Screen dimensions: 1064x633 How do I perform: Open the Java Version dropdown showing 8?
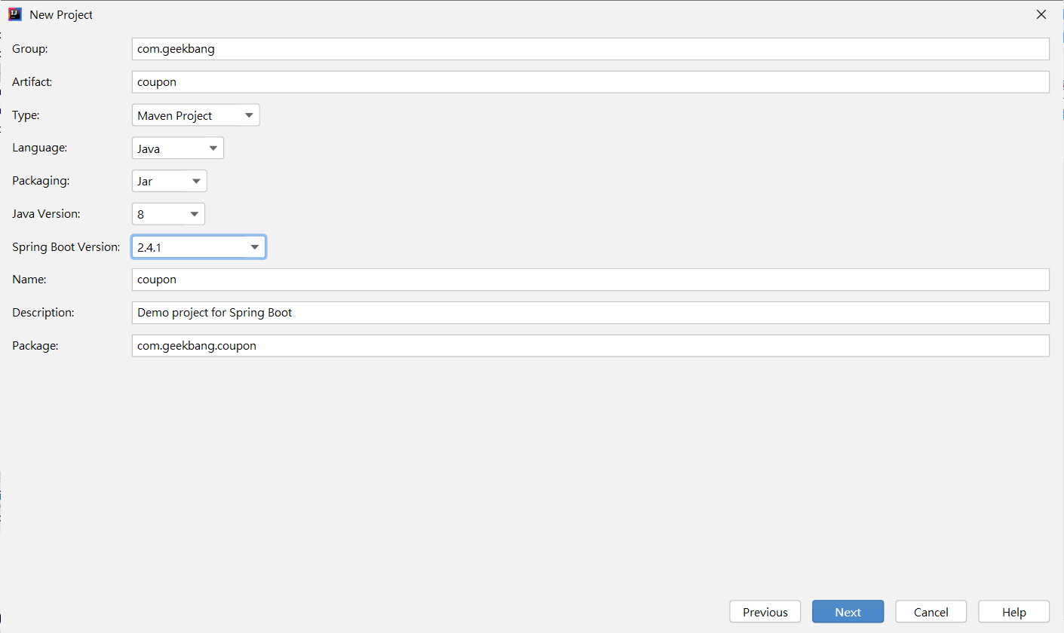tap(168, 214)
